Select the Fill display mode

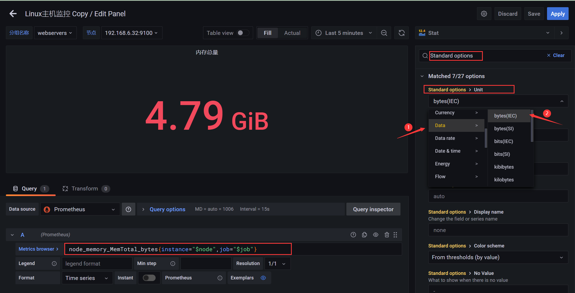(x=268, y=33)
